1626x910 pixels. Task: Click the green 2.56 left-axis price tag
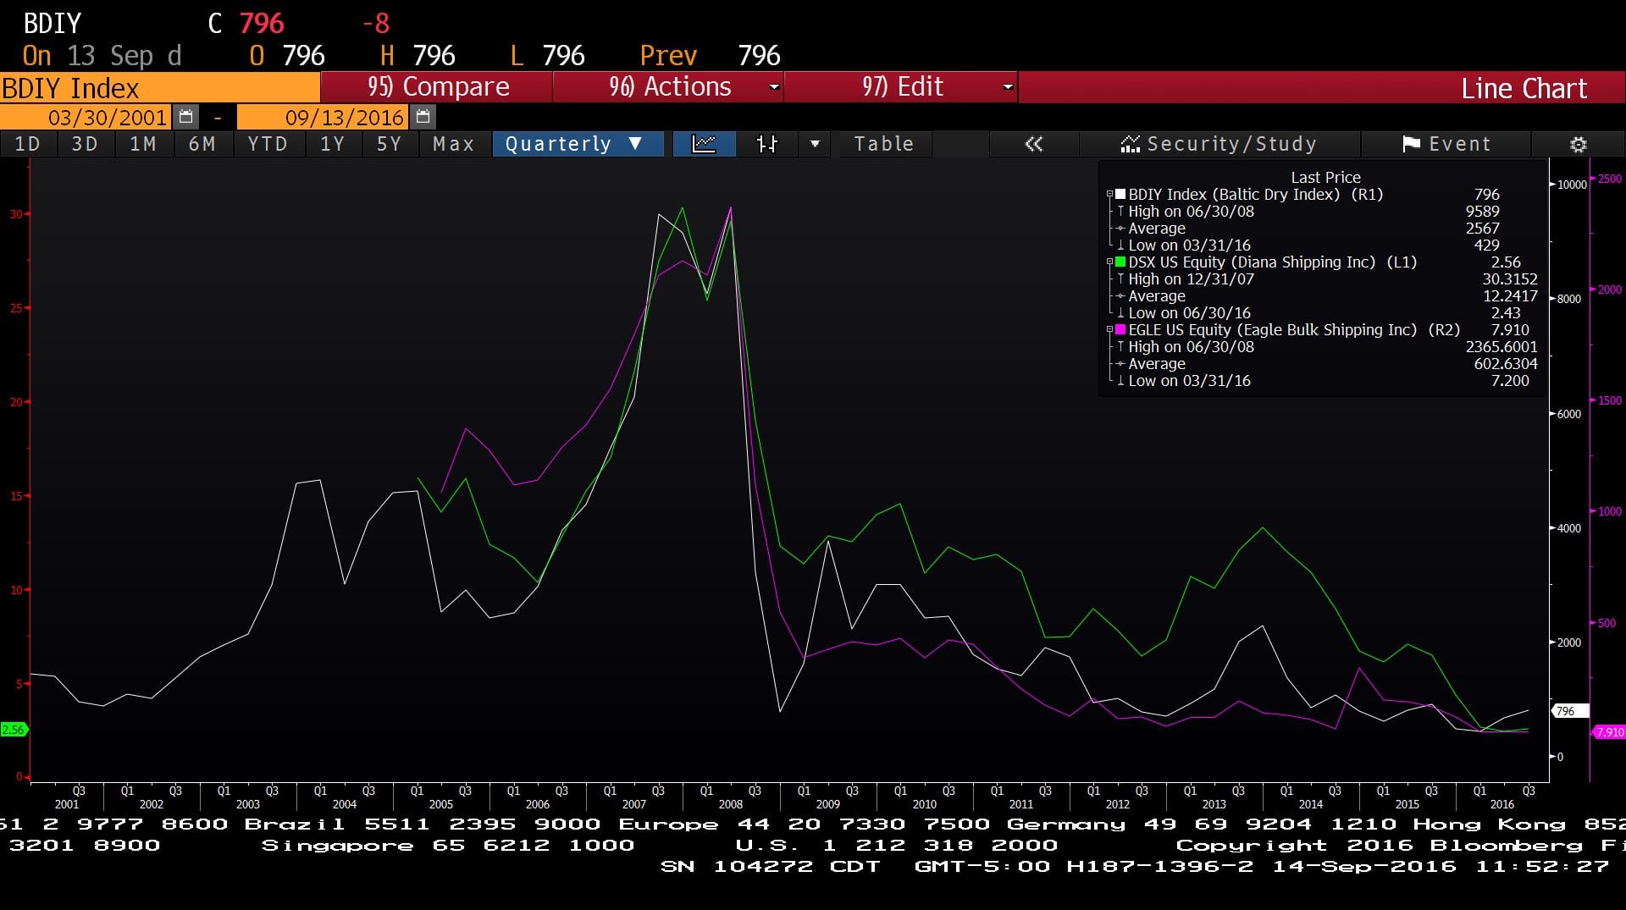click(14, 730)
